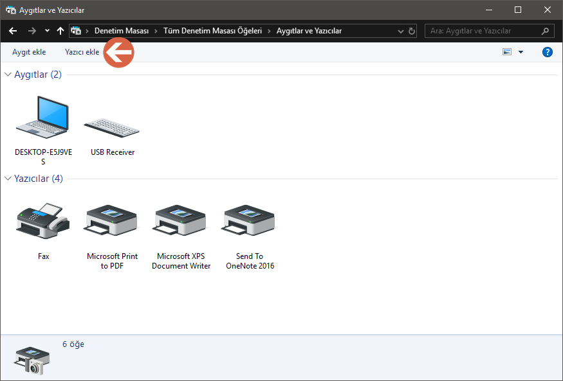This screenshot has height=381, width=563.
Task: Expand chevron after Tüm Denetim Masası Öğeleri
Action: coord(269,31)
